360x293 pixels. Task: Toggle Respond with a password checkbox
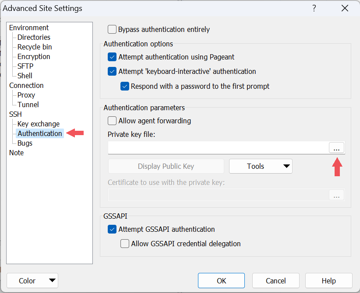coord(125,86)
